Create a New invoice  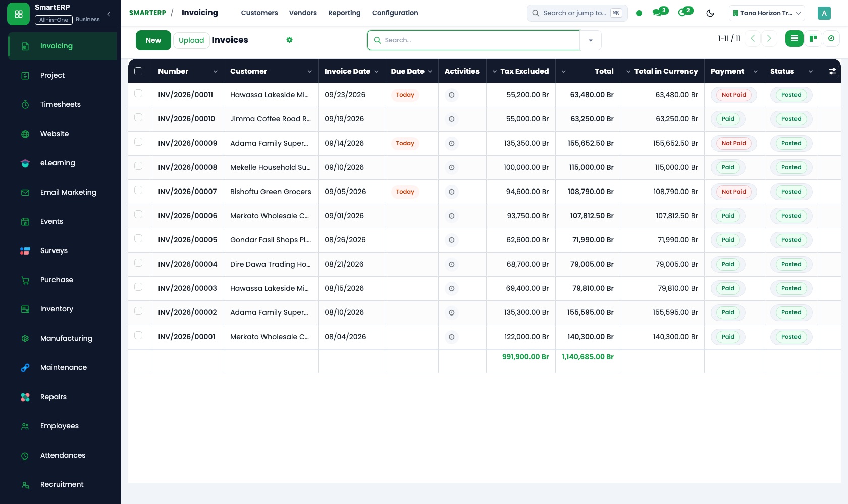click(153, 40)
